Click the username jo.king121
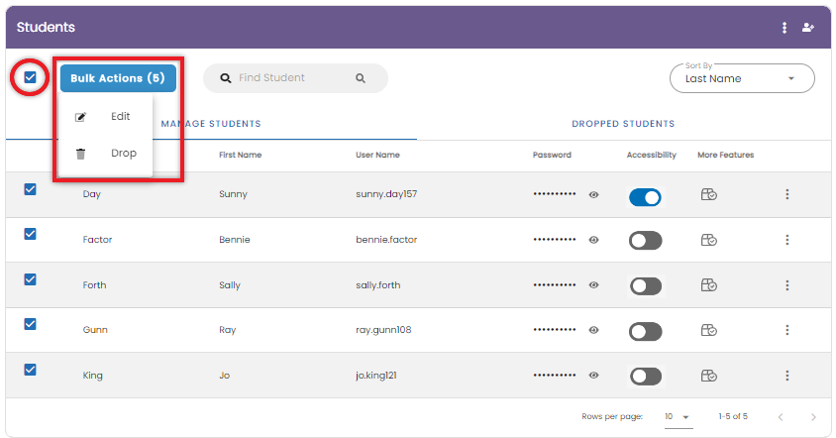The width and height of the screenshot is (836, 438). pyautogui.click(x=375, y=376)
